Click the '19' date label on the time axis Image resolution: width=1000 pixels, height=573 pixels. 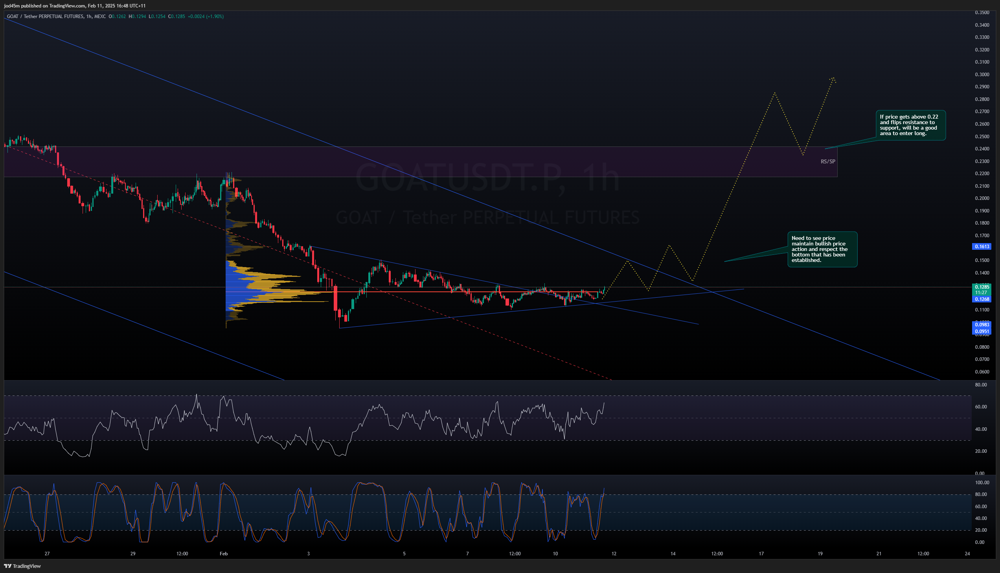point(820,554)
